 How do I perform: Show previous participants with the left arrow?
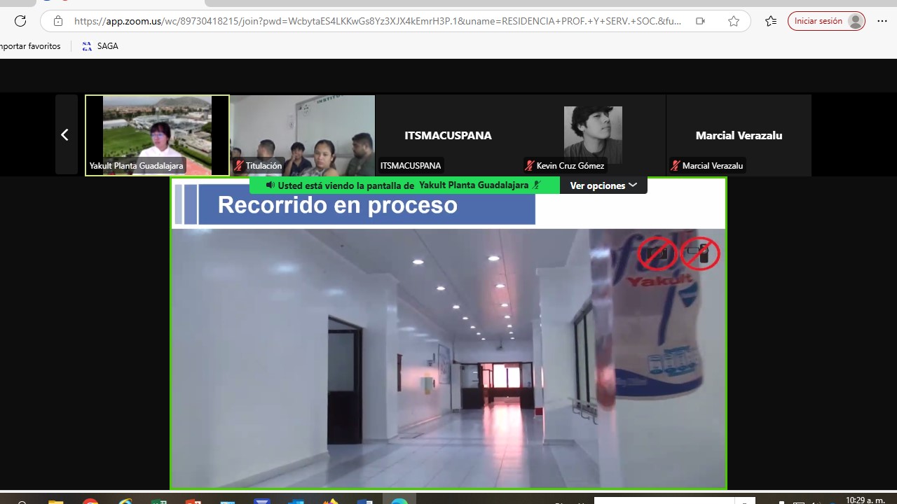click(x=66, y=134)
